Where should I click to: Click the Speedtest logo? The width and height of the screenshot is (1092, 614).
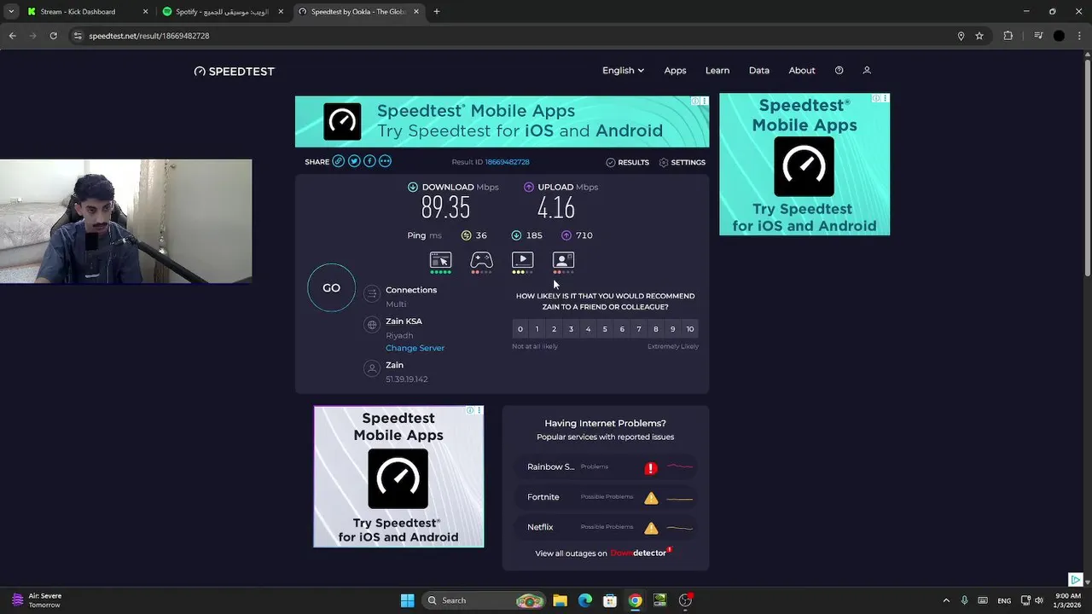235,72
